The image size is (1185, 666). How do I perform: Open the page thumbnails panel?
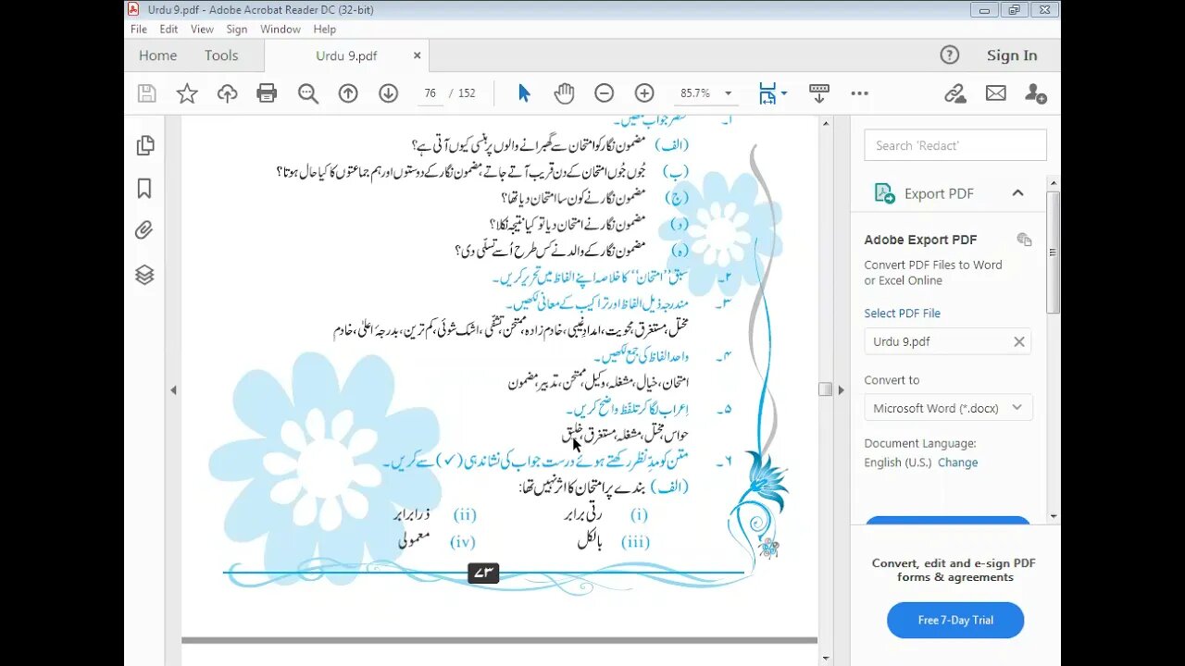point(144,145)
